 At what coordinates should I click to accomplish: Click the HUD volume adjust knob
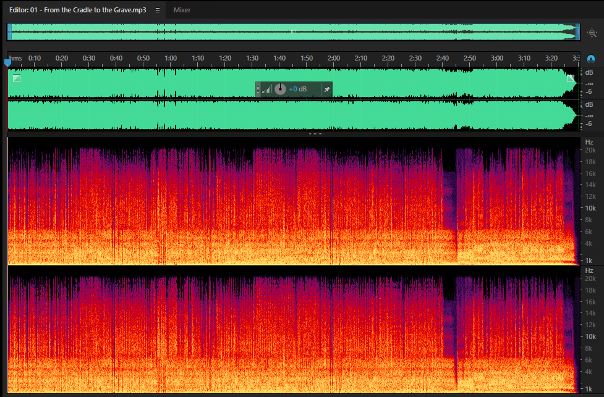(281, 90)
